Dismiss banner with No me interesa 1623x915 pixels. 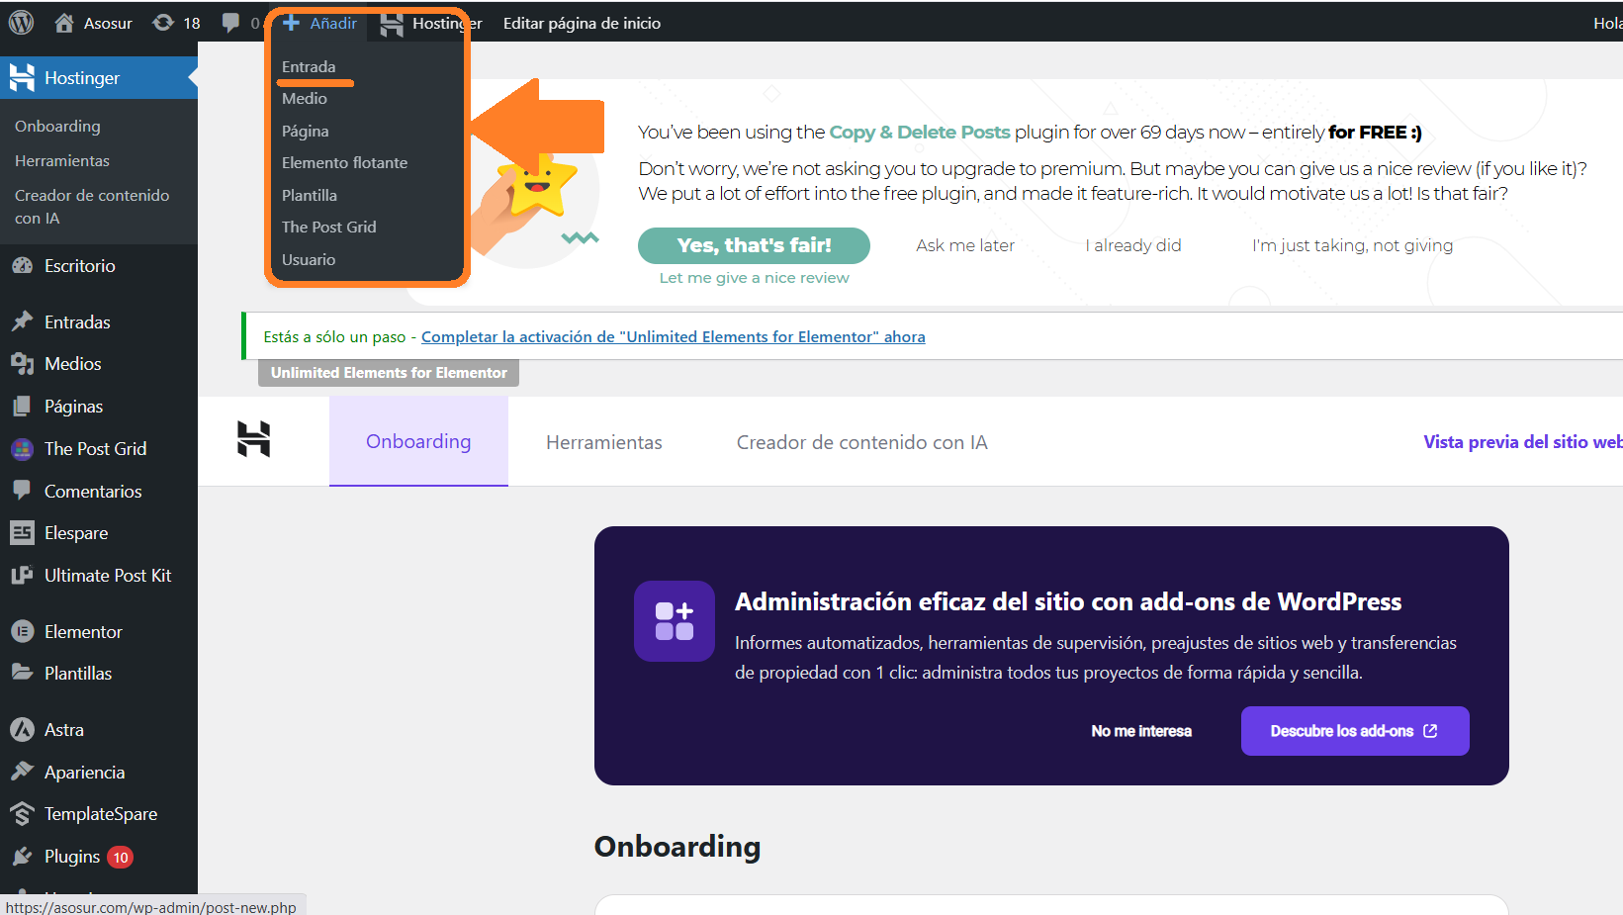point(1141,731)
